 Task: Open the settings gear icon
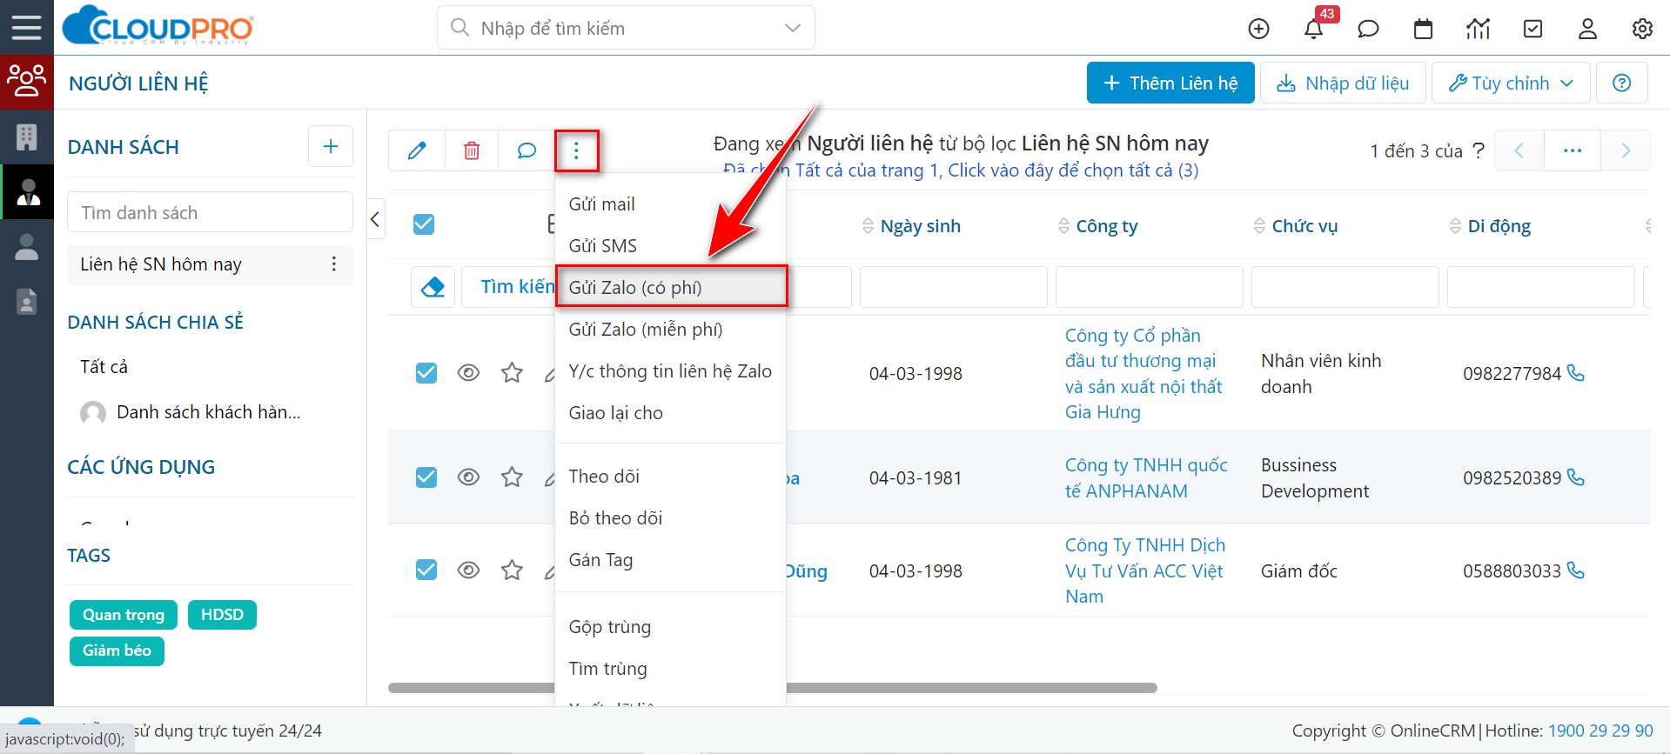tap(1642, 29)
